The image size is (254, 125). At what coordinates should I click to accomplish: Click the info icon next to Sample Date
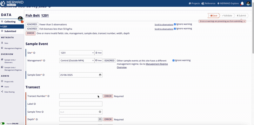point(43,75)
